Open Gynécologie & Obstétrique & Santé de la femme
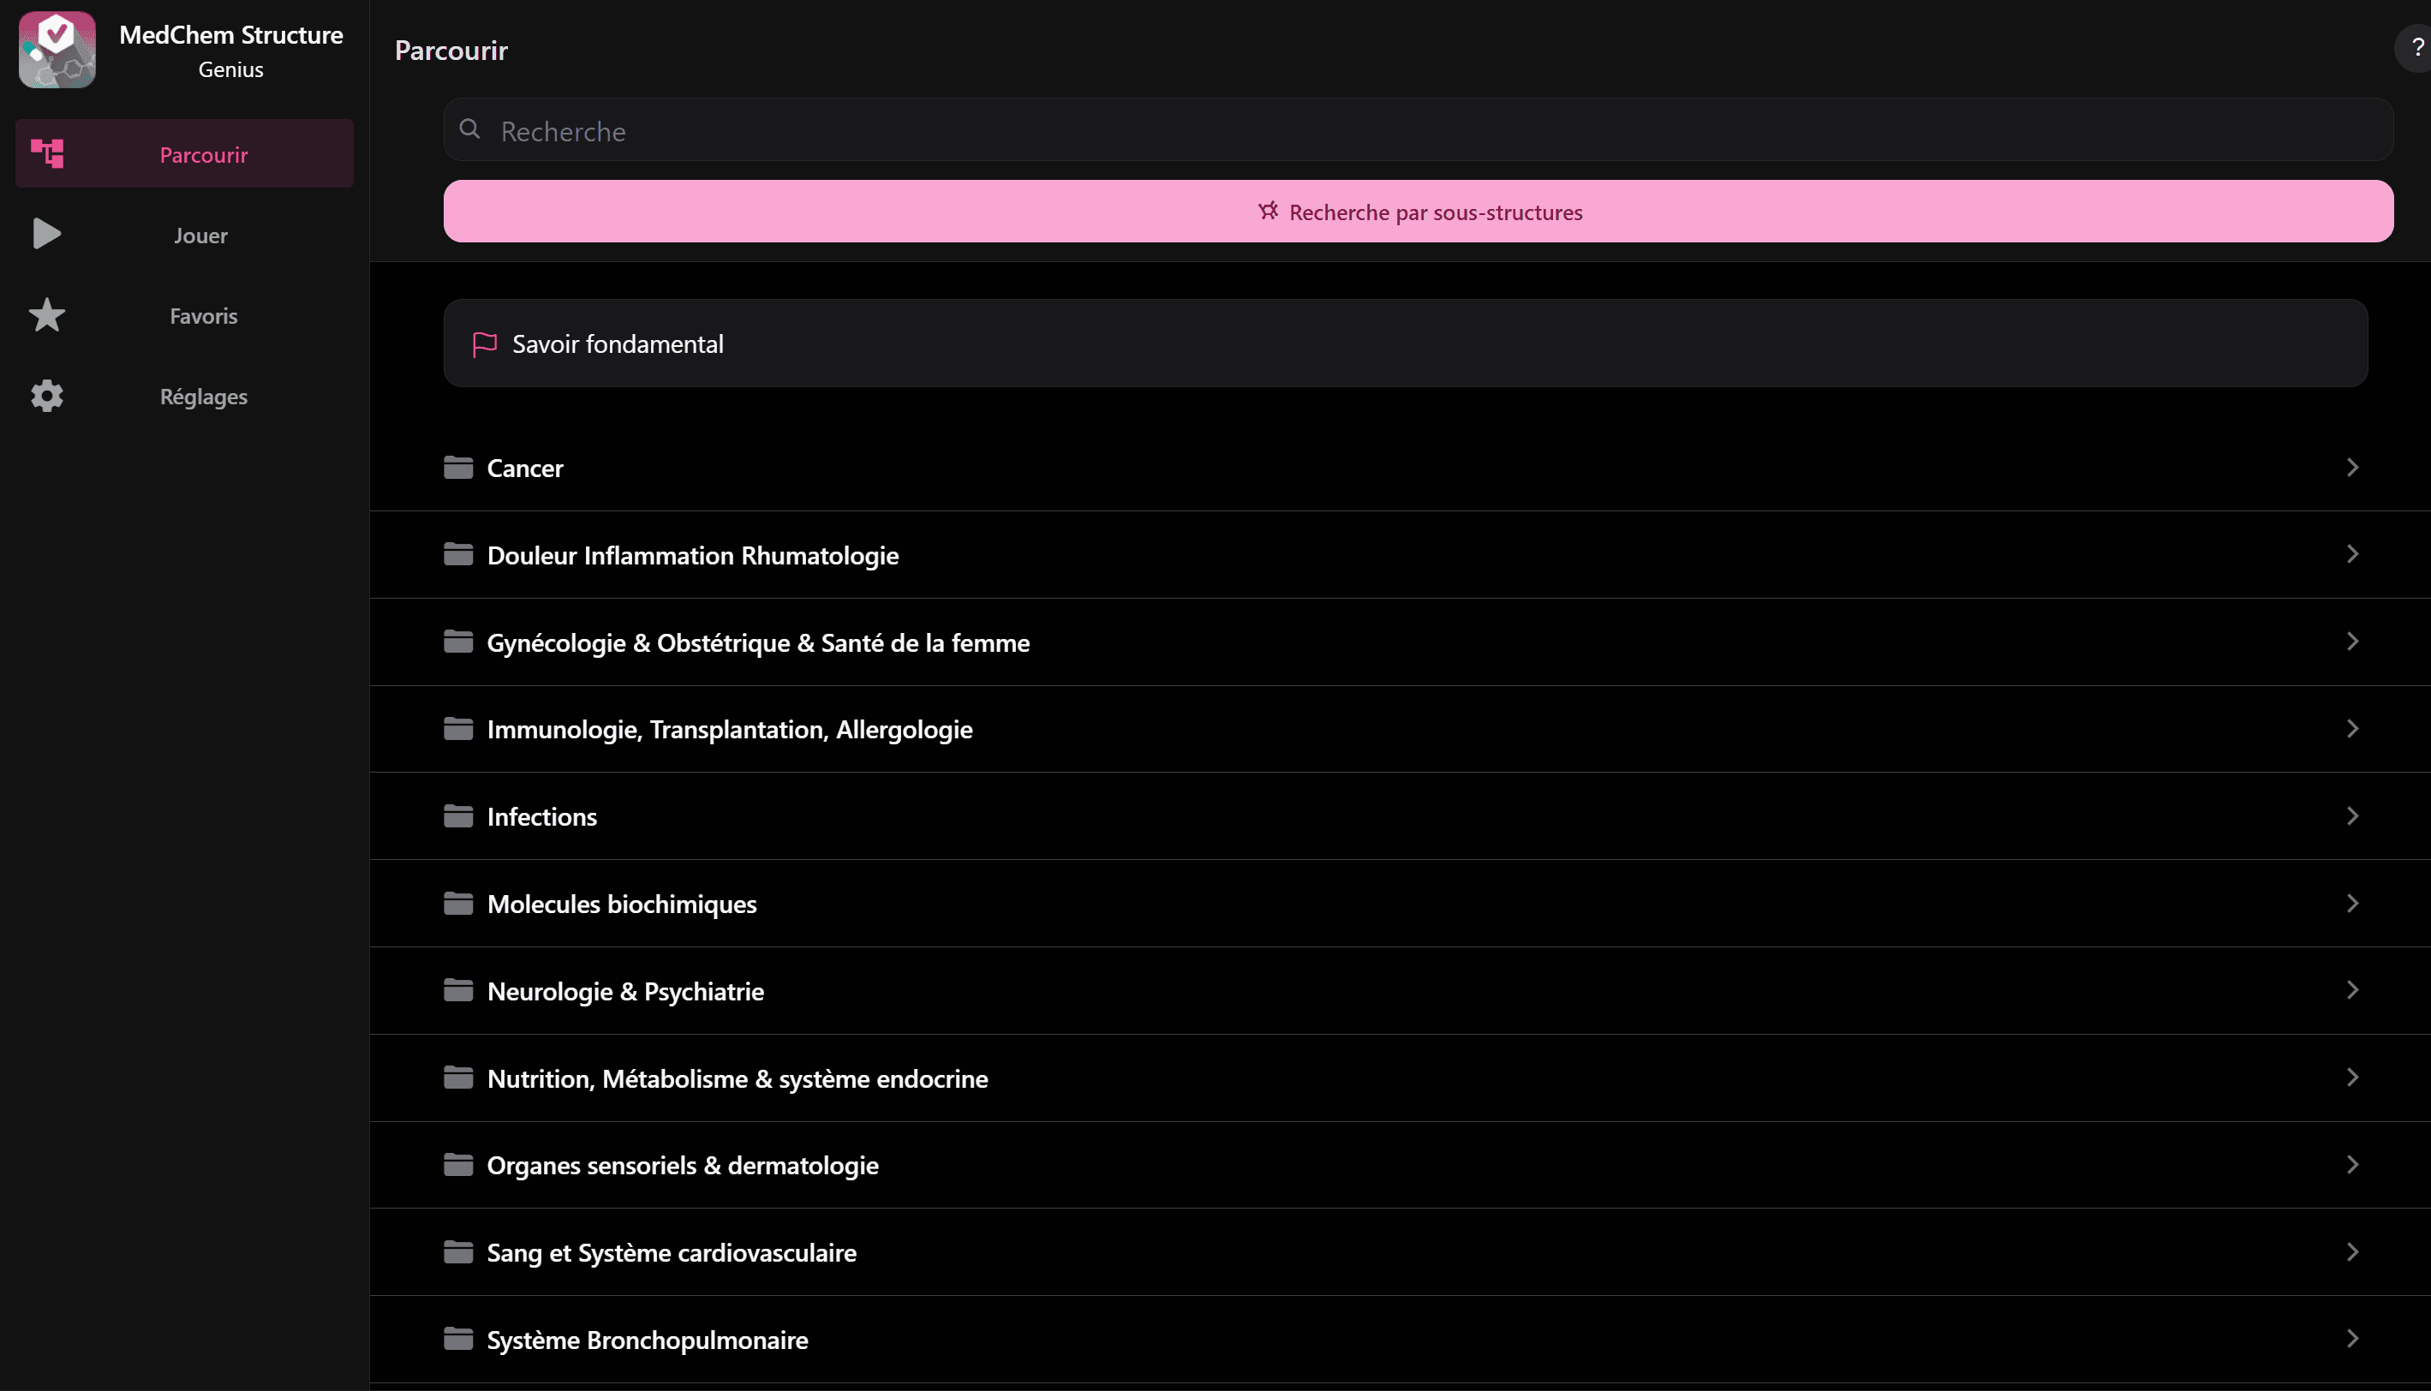 click(758, 643)
